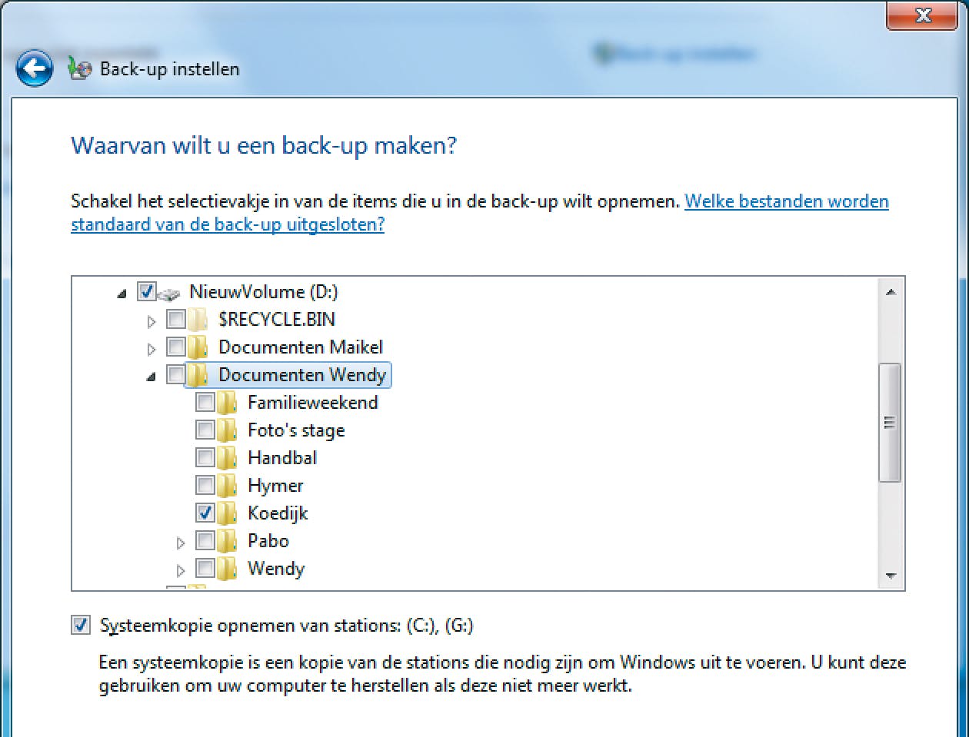Click the Pabo folder icon
Image resolution: width=969 pixels, height=737 pixels.
click(x=227, y=541)
